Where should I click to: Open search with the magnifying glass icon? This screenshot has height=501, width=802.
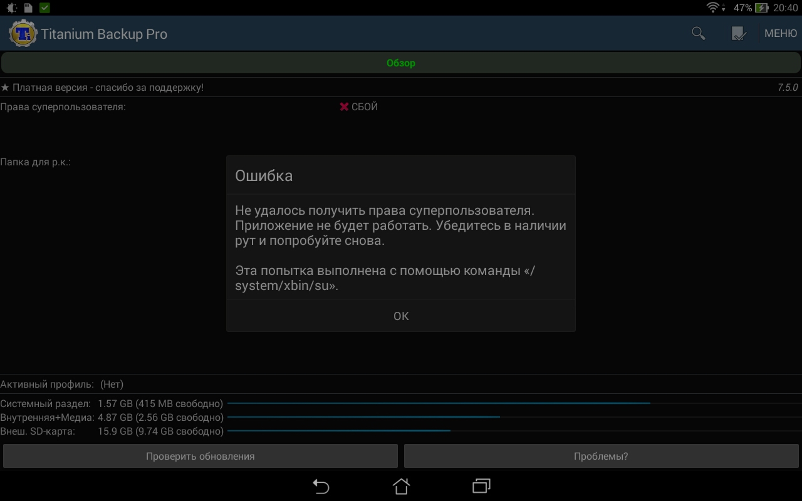coord(698,34)
